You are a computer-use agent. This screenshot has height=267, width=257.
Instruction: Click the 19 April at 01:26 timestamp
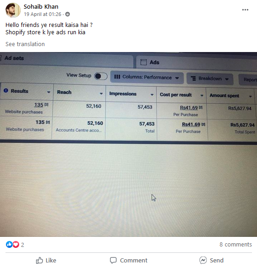tap(42, 14)
